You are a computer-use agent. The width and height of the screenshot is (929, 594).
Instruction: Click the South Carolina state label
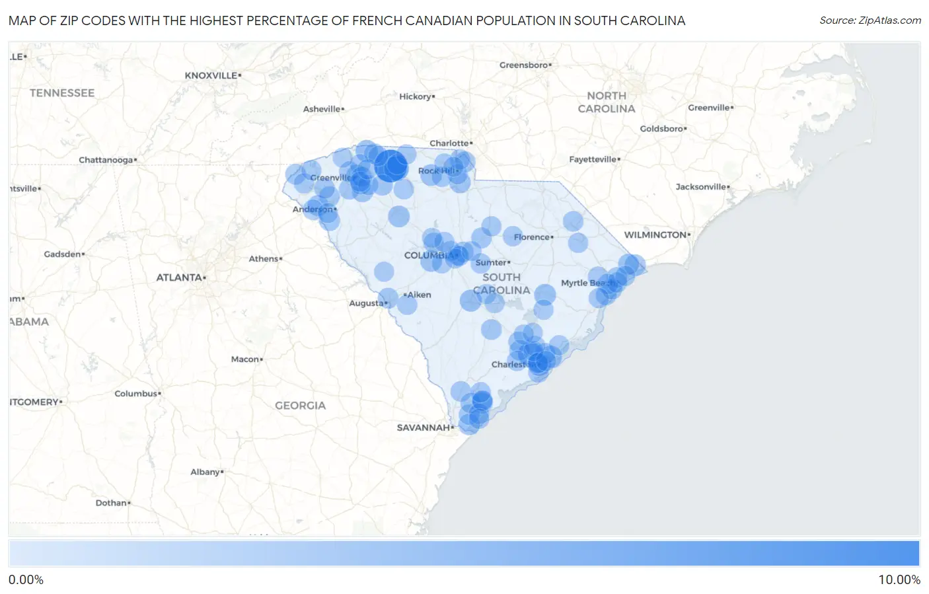pyautogui.click(x=502, y=283)
